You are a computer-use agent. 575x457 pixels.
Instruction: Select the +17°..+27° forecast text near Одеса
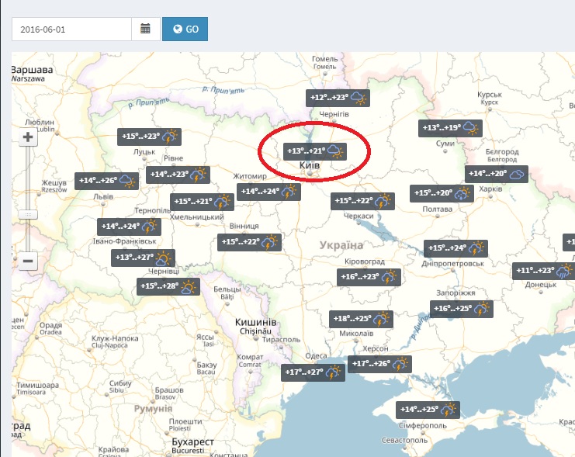click(304, 372)
